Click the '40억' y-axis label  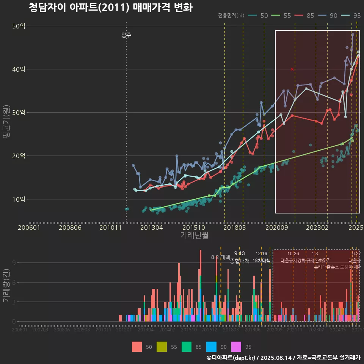click(19, 69)
